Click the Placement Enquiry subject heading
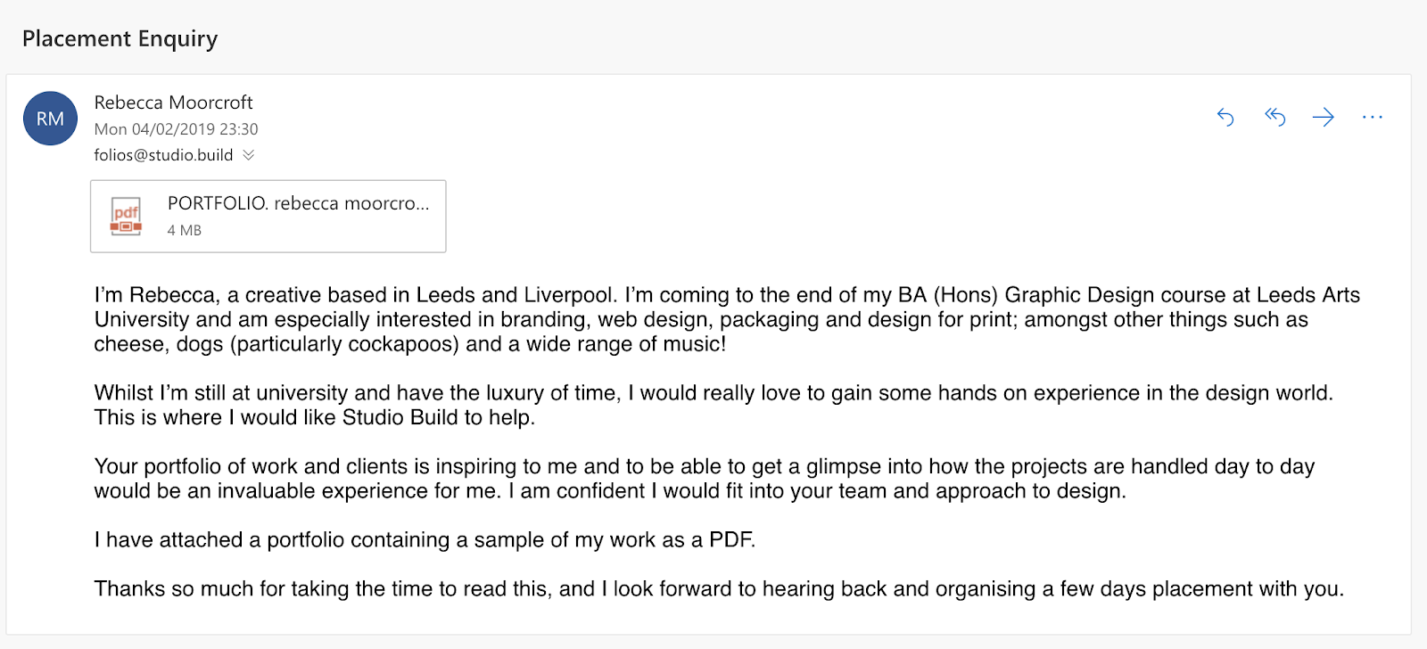This screenshot has width=1427, height=649. point(120,38)
